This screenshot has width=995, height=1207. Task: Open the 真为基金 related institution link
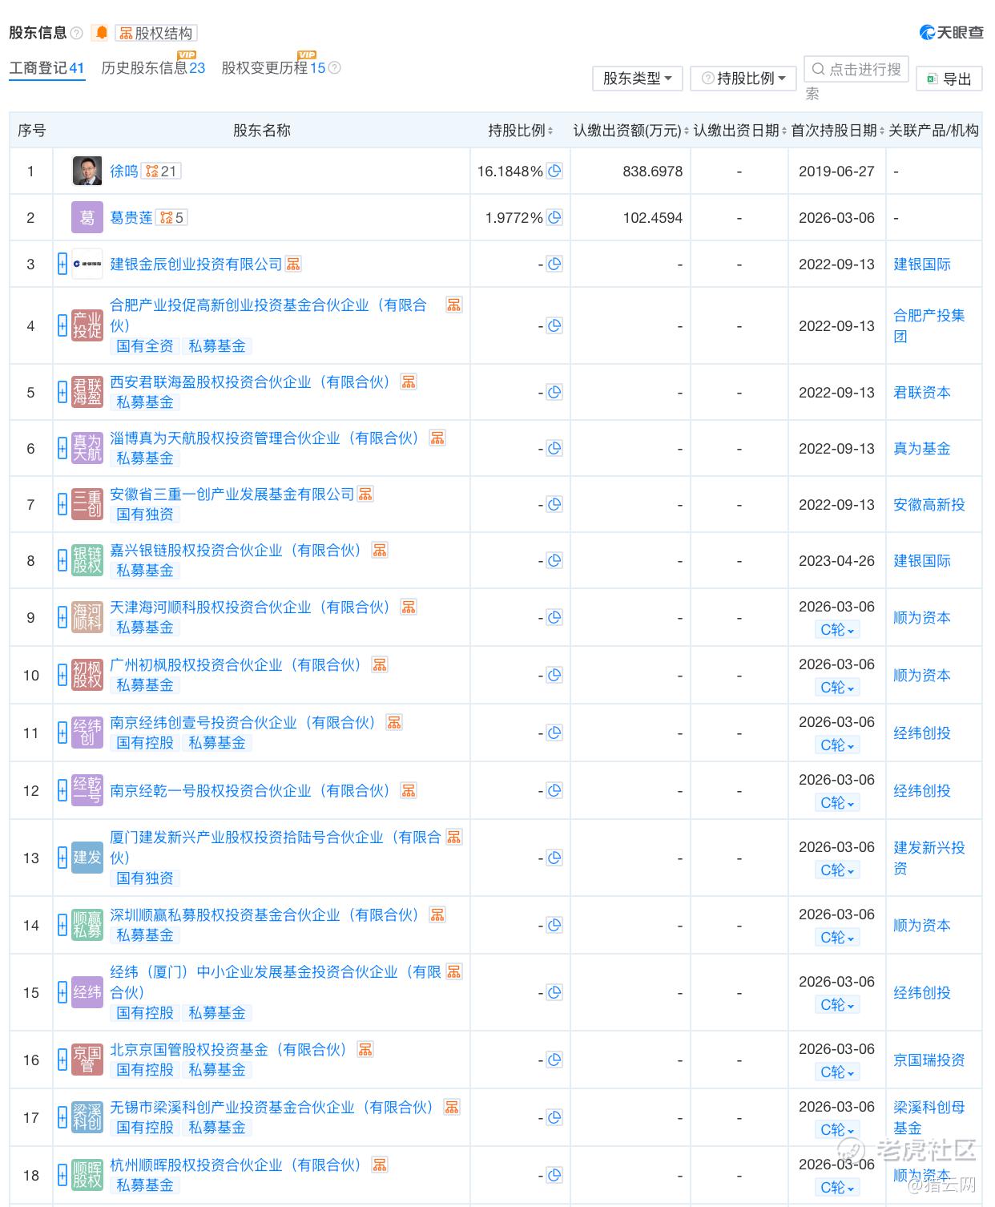[922, 448]
